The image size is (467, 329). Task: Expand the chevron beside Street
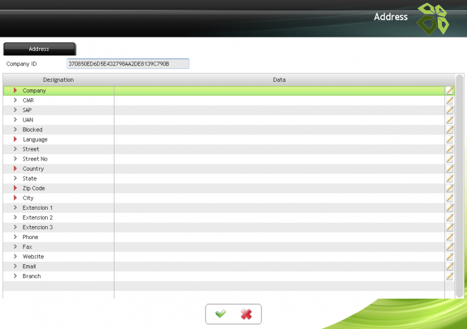coord(15,149)
